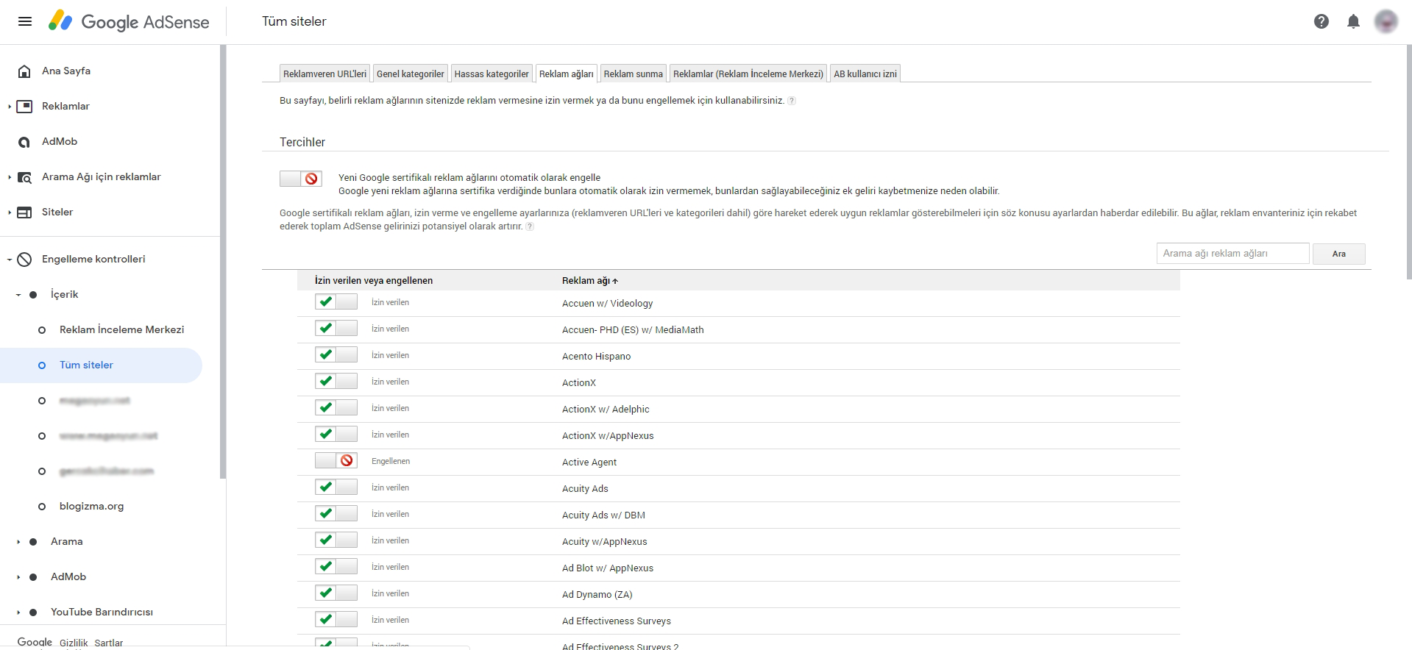This screenshot has width=1412, height=650.
Task: Click the Reklamlar ads icon
Action: (24, 107)
